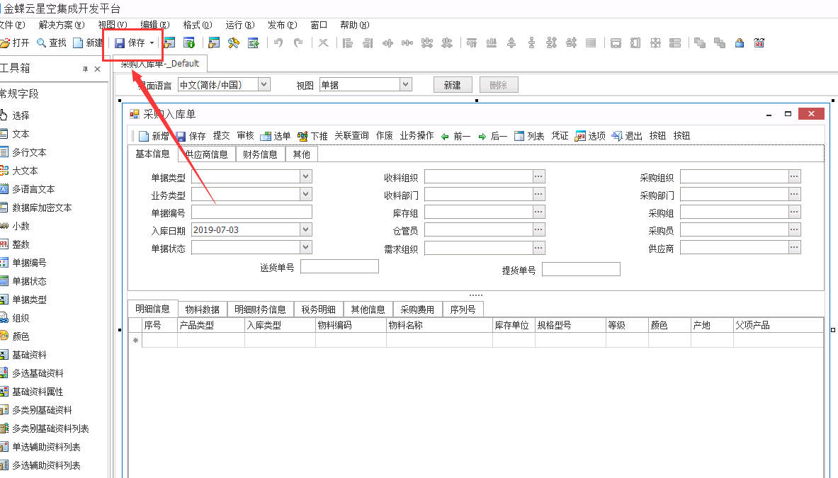This screenshot has width=838, height=478.
Task: Expand the 业务类型 dropdown
Action: [x=306, y=194]
